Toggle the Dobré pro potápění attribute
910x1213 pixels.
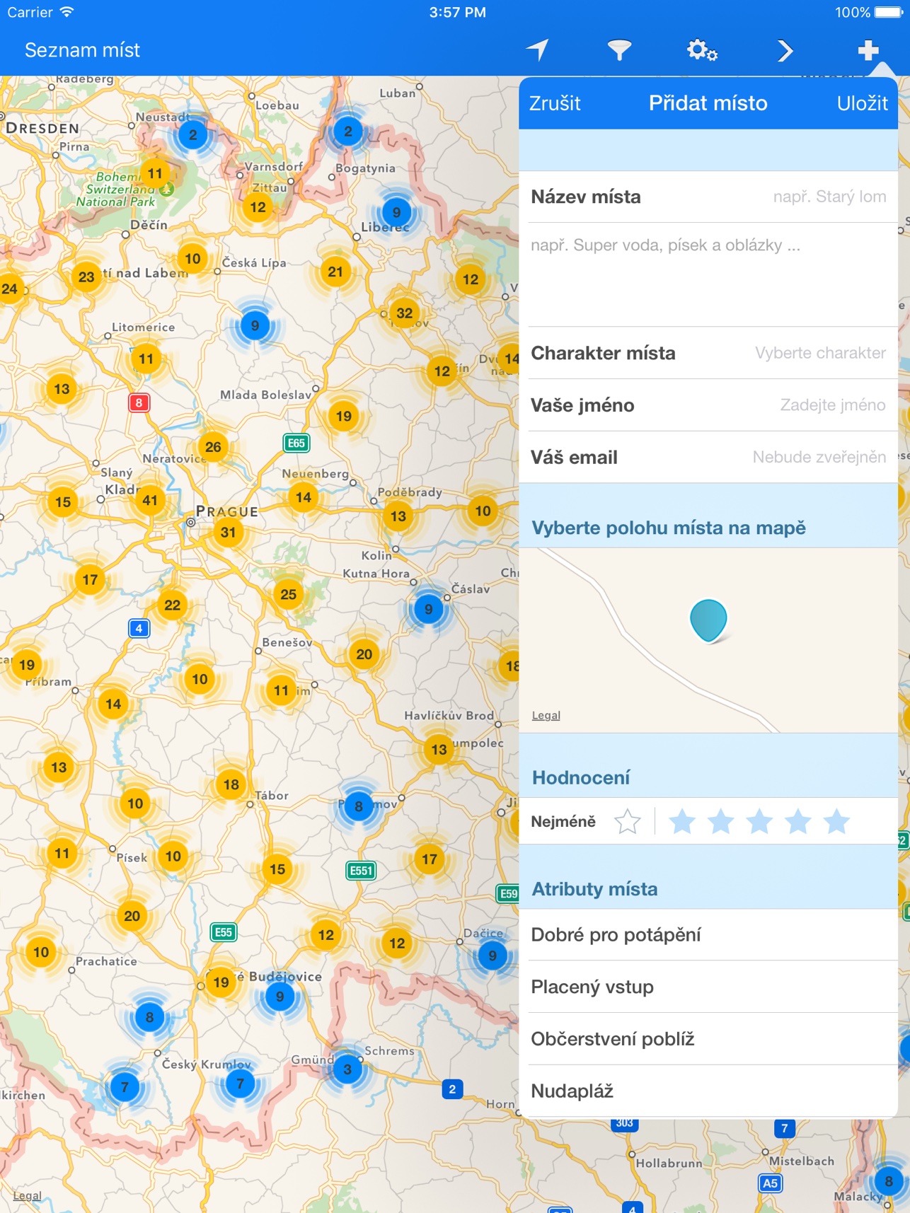tap(708, 935)
